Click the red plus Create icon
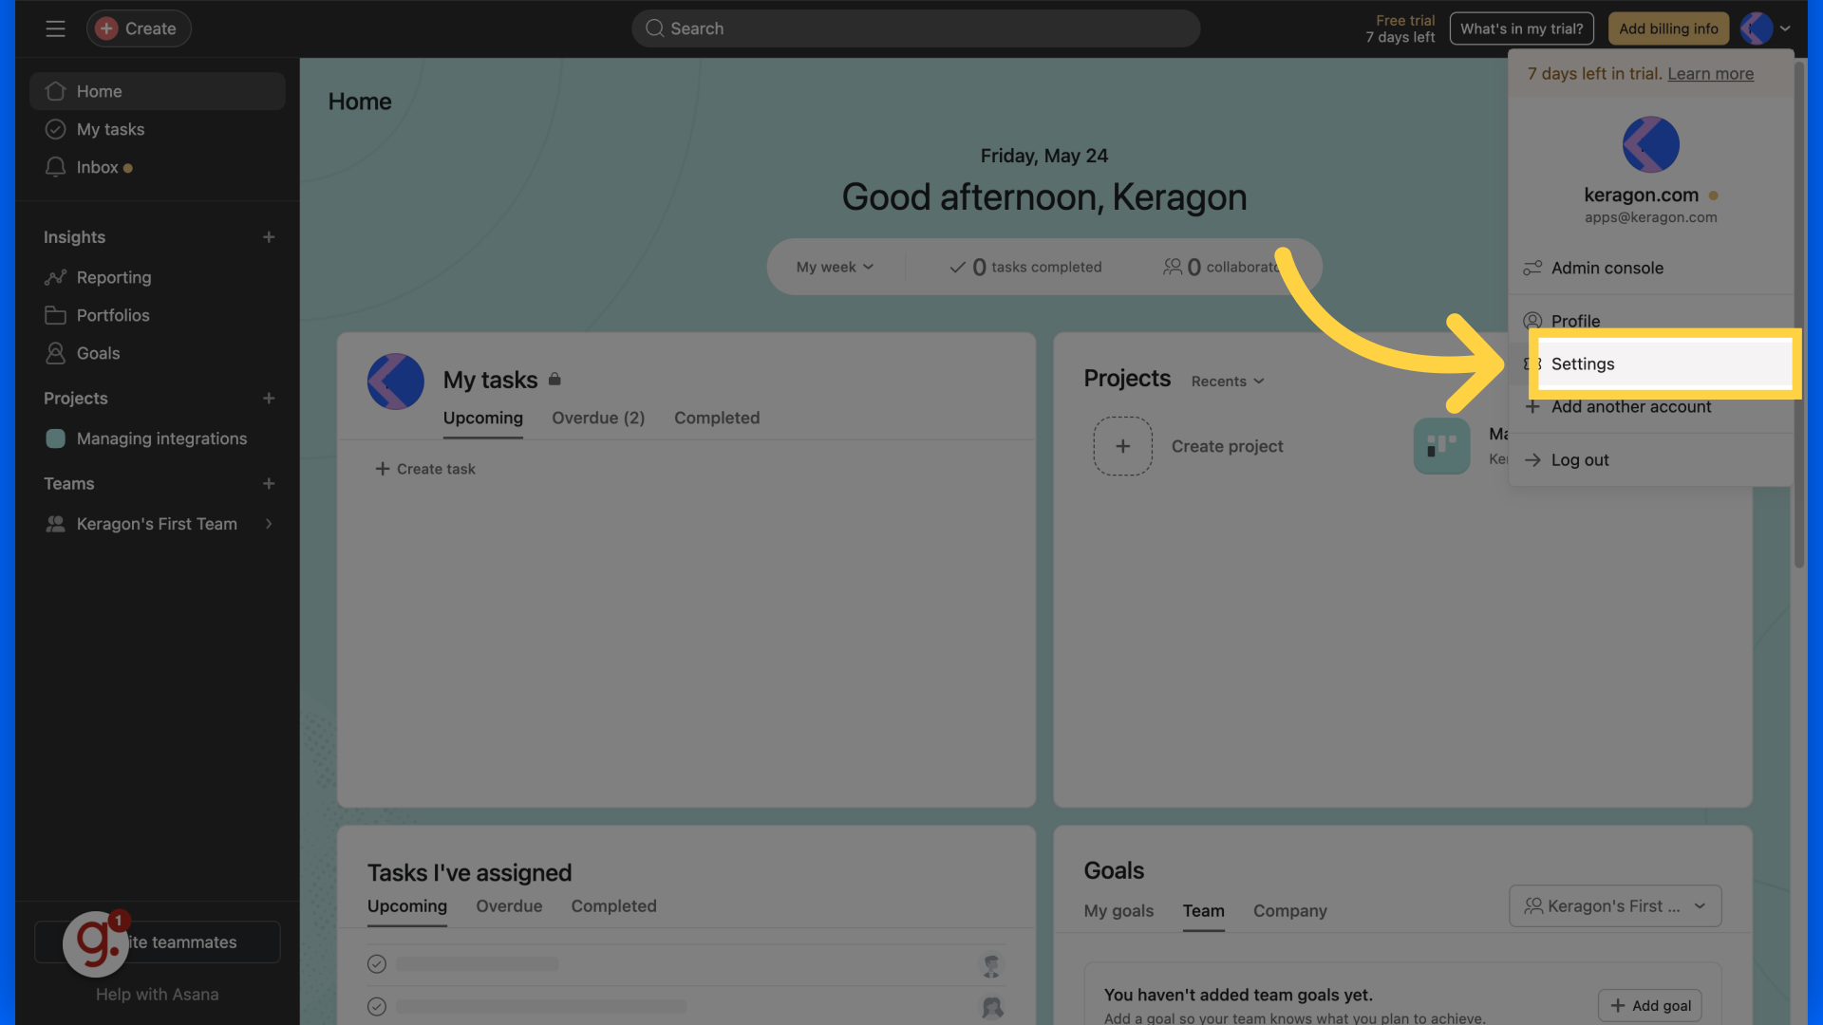 [x=106, y=28]
